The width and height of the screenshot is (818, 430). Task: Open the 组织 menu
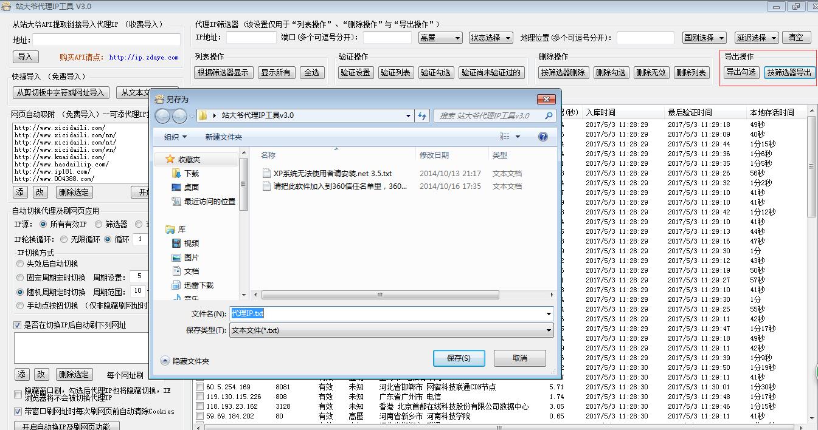tap(175, 137)
